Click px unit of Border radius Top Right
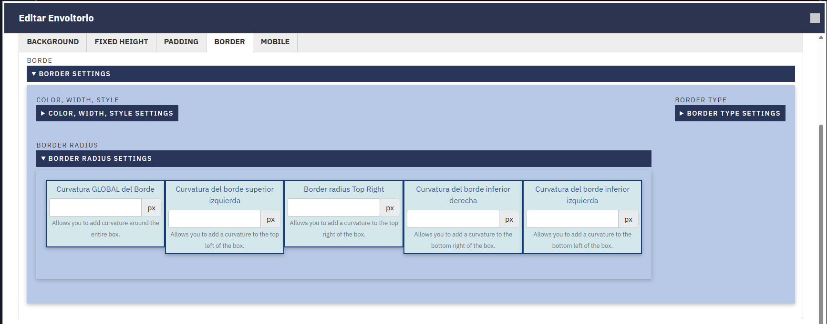The height and width of the screenshot is (324, 827). click(390, 207)
